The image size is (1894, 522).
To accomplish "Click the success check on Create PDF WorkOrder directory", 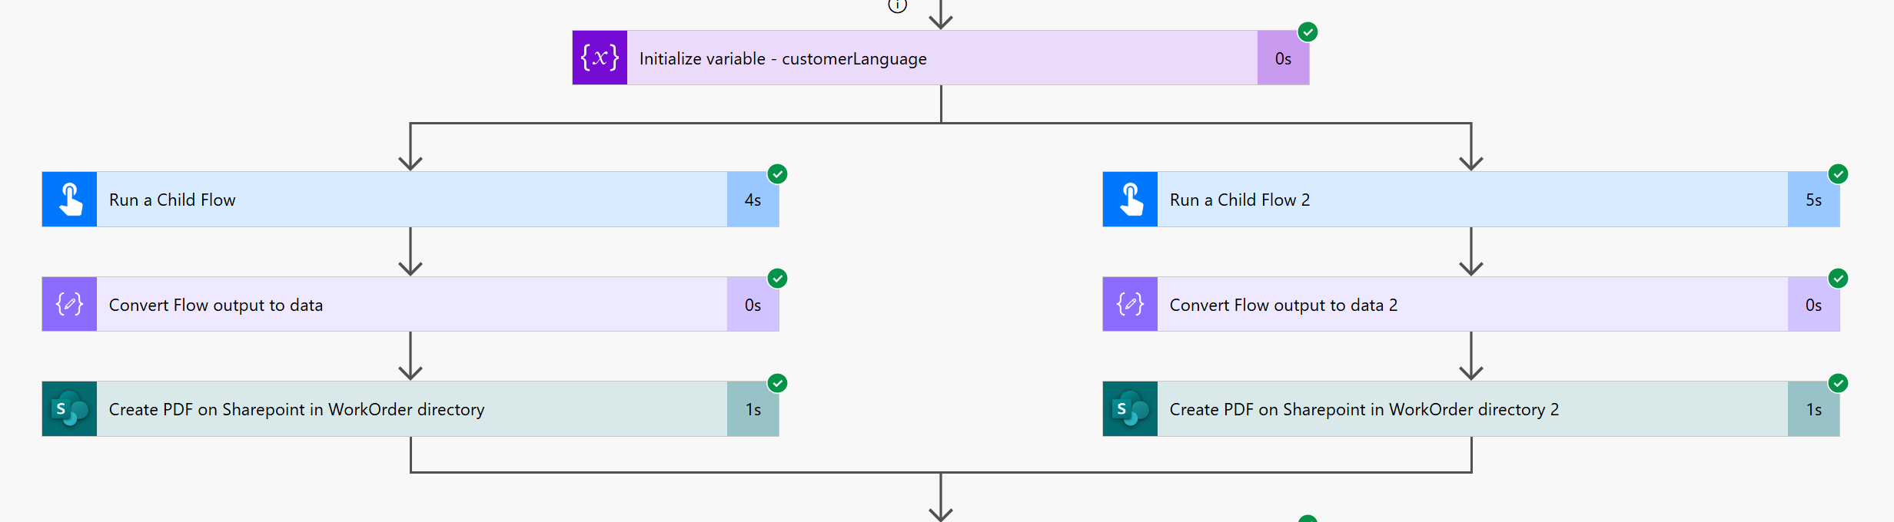I will pyautogui.click(x=777, y=383).
